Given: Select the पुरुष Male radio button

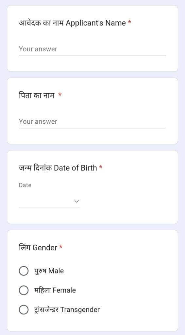Looking at the screenshot, I should click(24, 271).
